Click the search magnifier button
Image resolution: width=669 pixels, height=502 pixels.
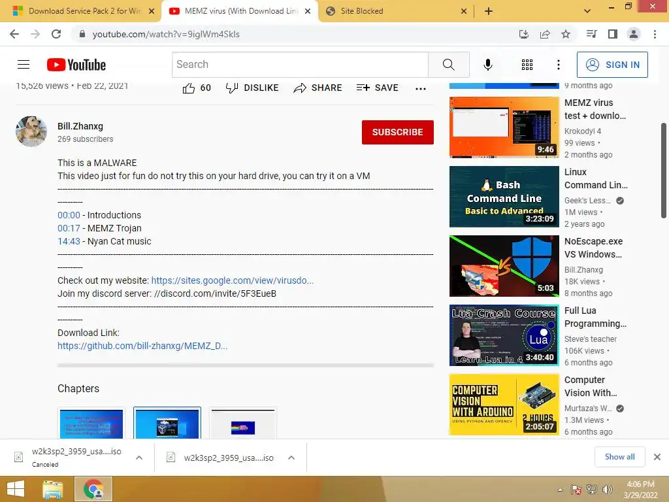click(448, 65)
